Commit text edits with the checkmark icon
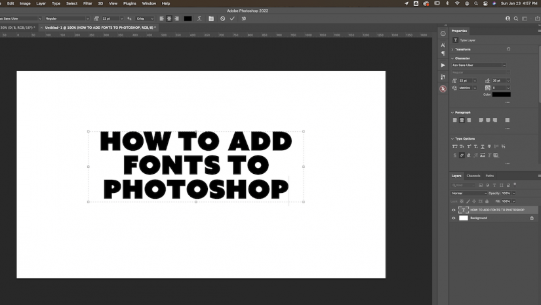The image size is (541, 305). point(232,18)
